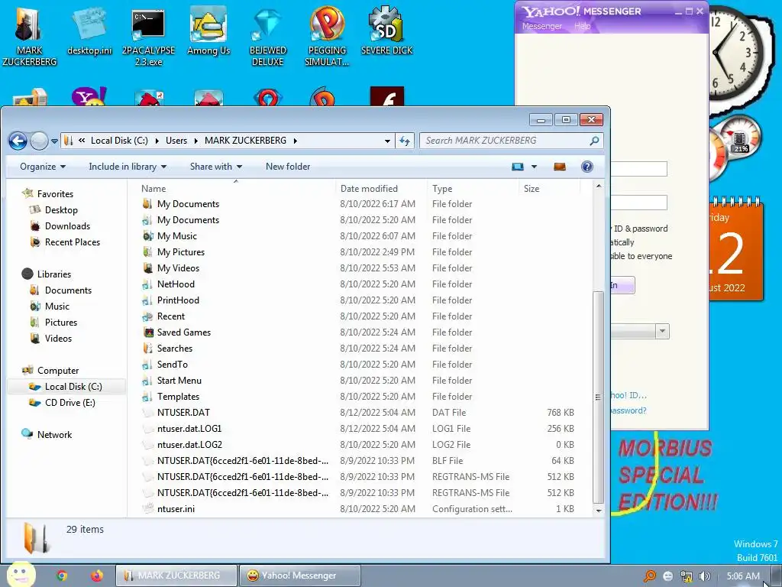This screenshot has width=782, height=587.
Task: Toggle the preview pane icon
Action: [x=560, y=167]
